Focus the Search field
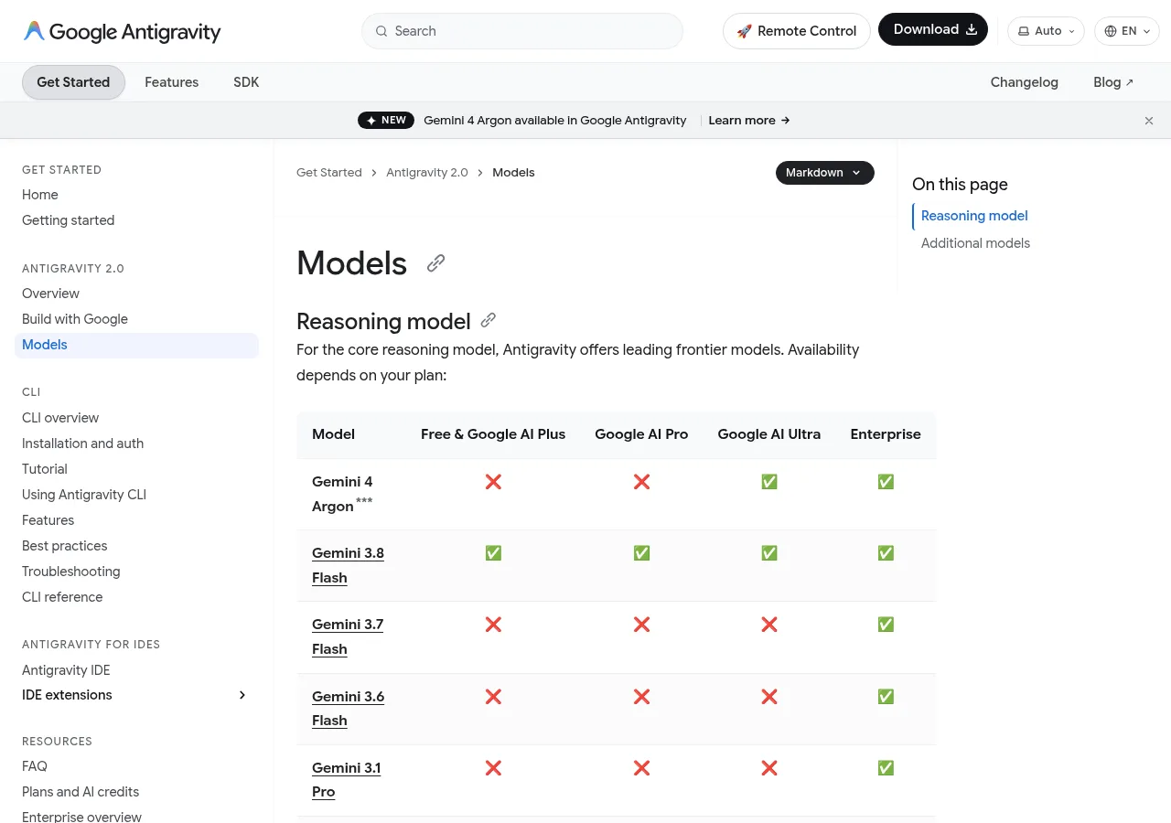Image resolution: width=1171 pixels, height=823 pixels. coord(522,31)
